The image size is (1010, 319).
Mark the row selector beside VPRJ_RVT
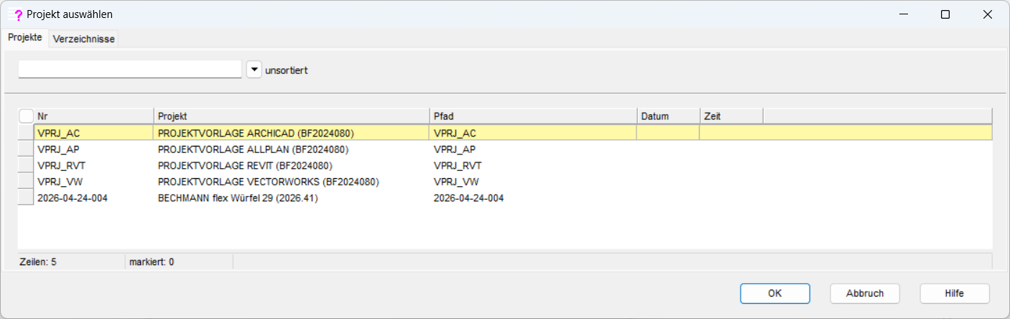[x=26, y=165]
